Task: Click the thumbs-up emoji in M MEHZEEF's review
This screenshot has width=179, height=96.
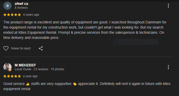Action: [28, 84]
